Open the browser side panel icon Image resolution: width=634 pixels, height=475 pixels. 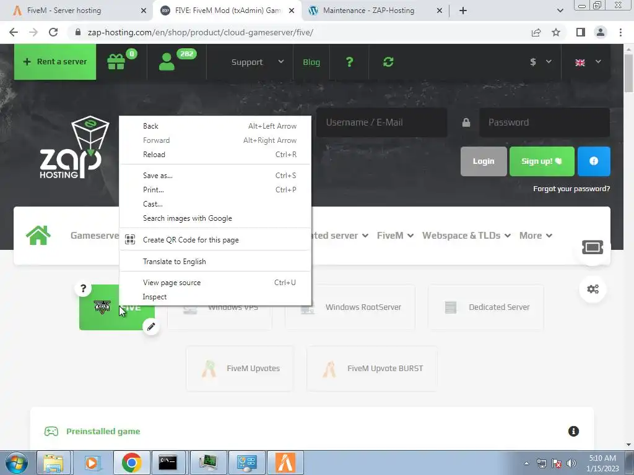(x=581, y=32)
